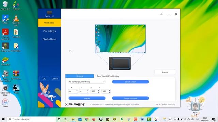Open the Work area section
This screenshot has width=218, height=122.
pyautogui.click(x=49, y=23)
